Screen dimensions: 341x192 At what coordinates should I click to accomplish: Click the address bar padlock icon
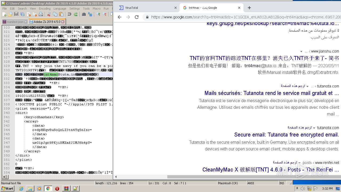tap(147, 17)
